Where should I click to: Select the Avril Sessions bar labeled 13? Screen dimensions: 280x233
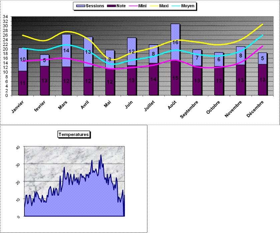click(88, 52)
